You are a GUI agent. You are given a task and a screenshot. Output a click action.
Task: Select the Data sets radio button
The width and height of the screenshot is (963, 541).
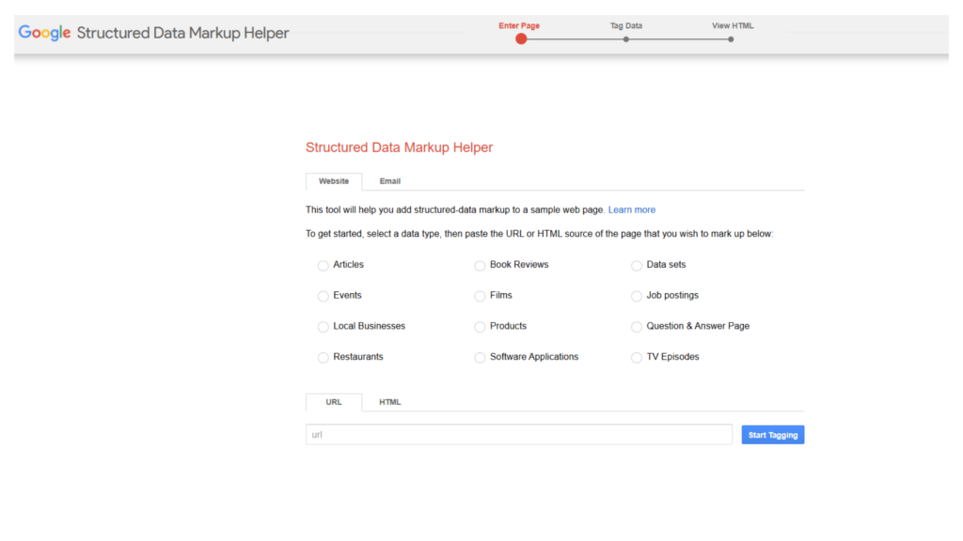click(x=637, y=266)
